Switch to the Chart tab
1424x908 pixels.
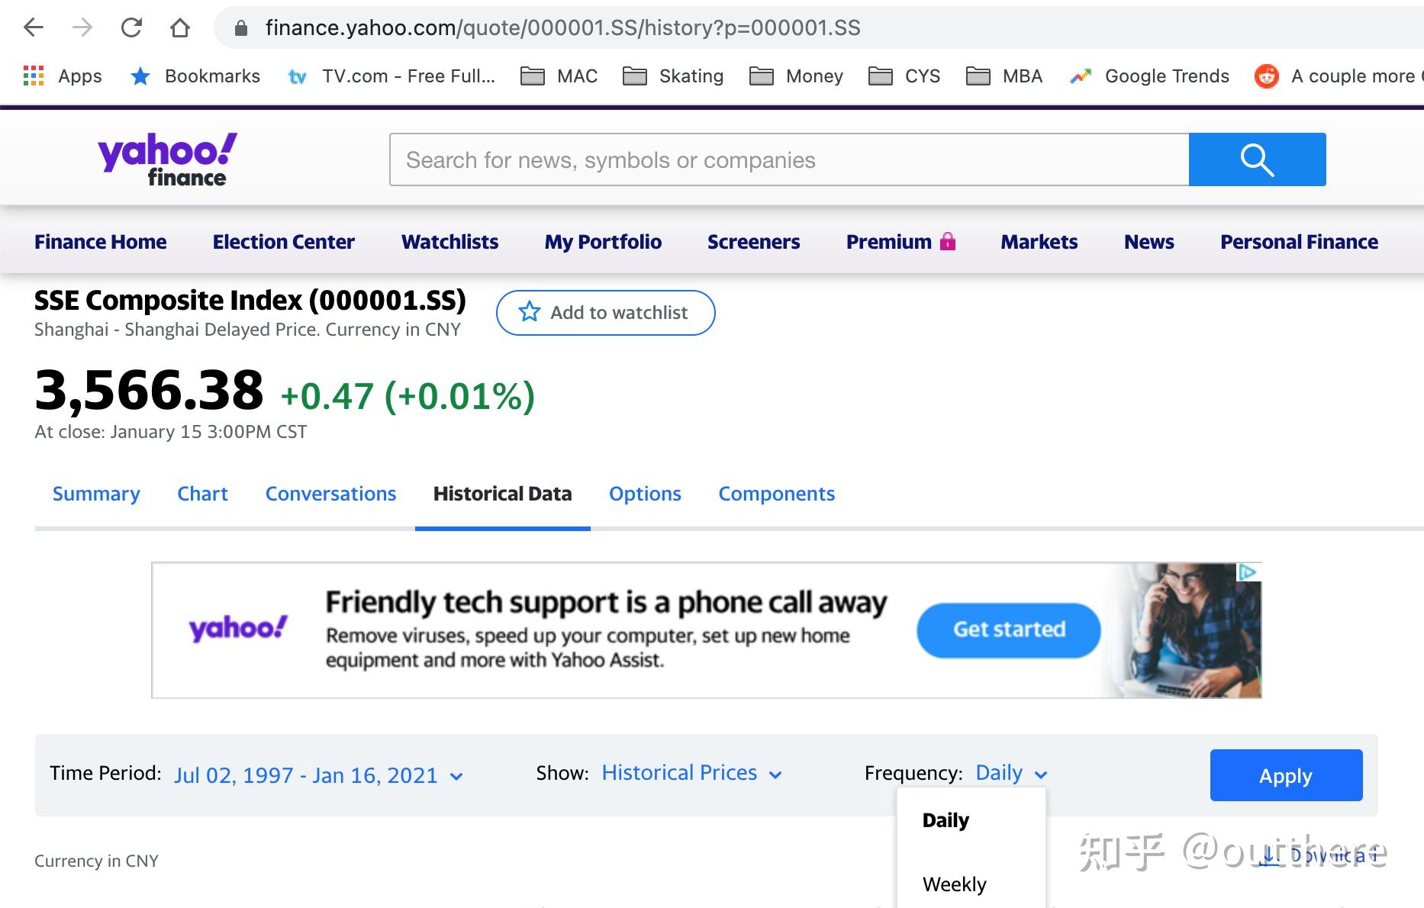click(x=202, y=494)
